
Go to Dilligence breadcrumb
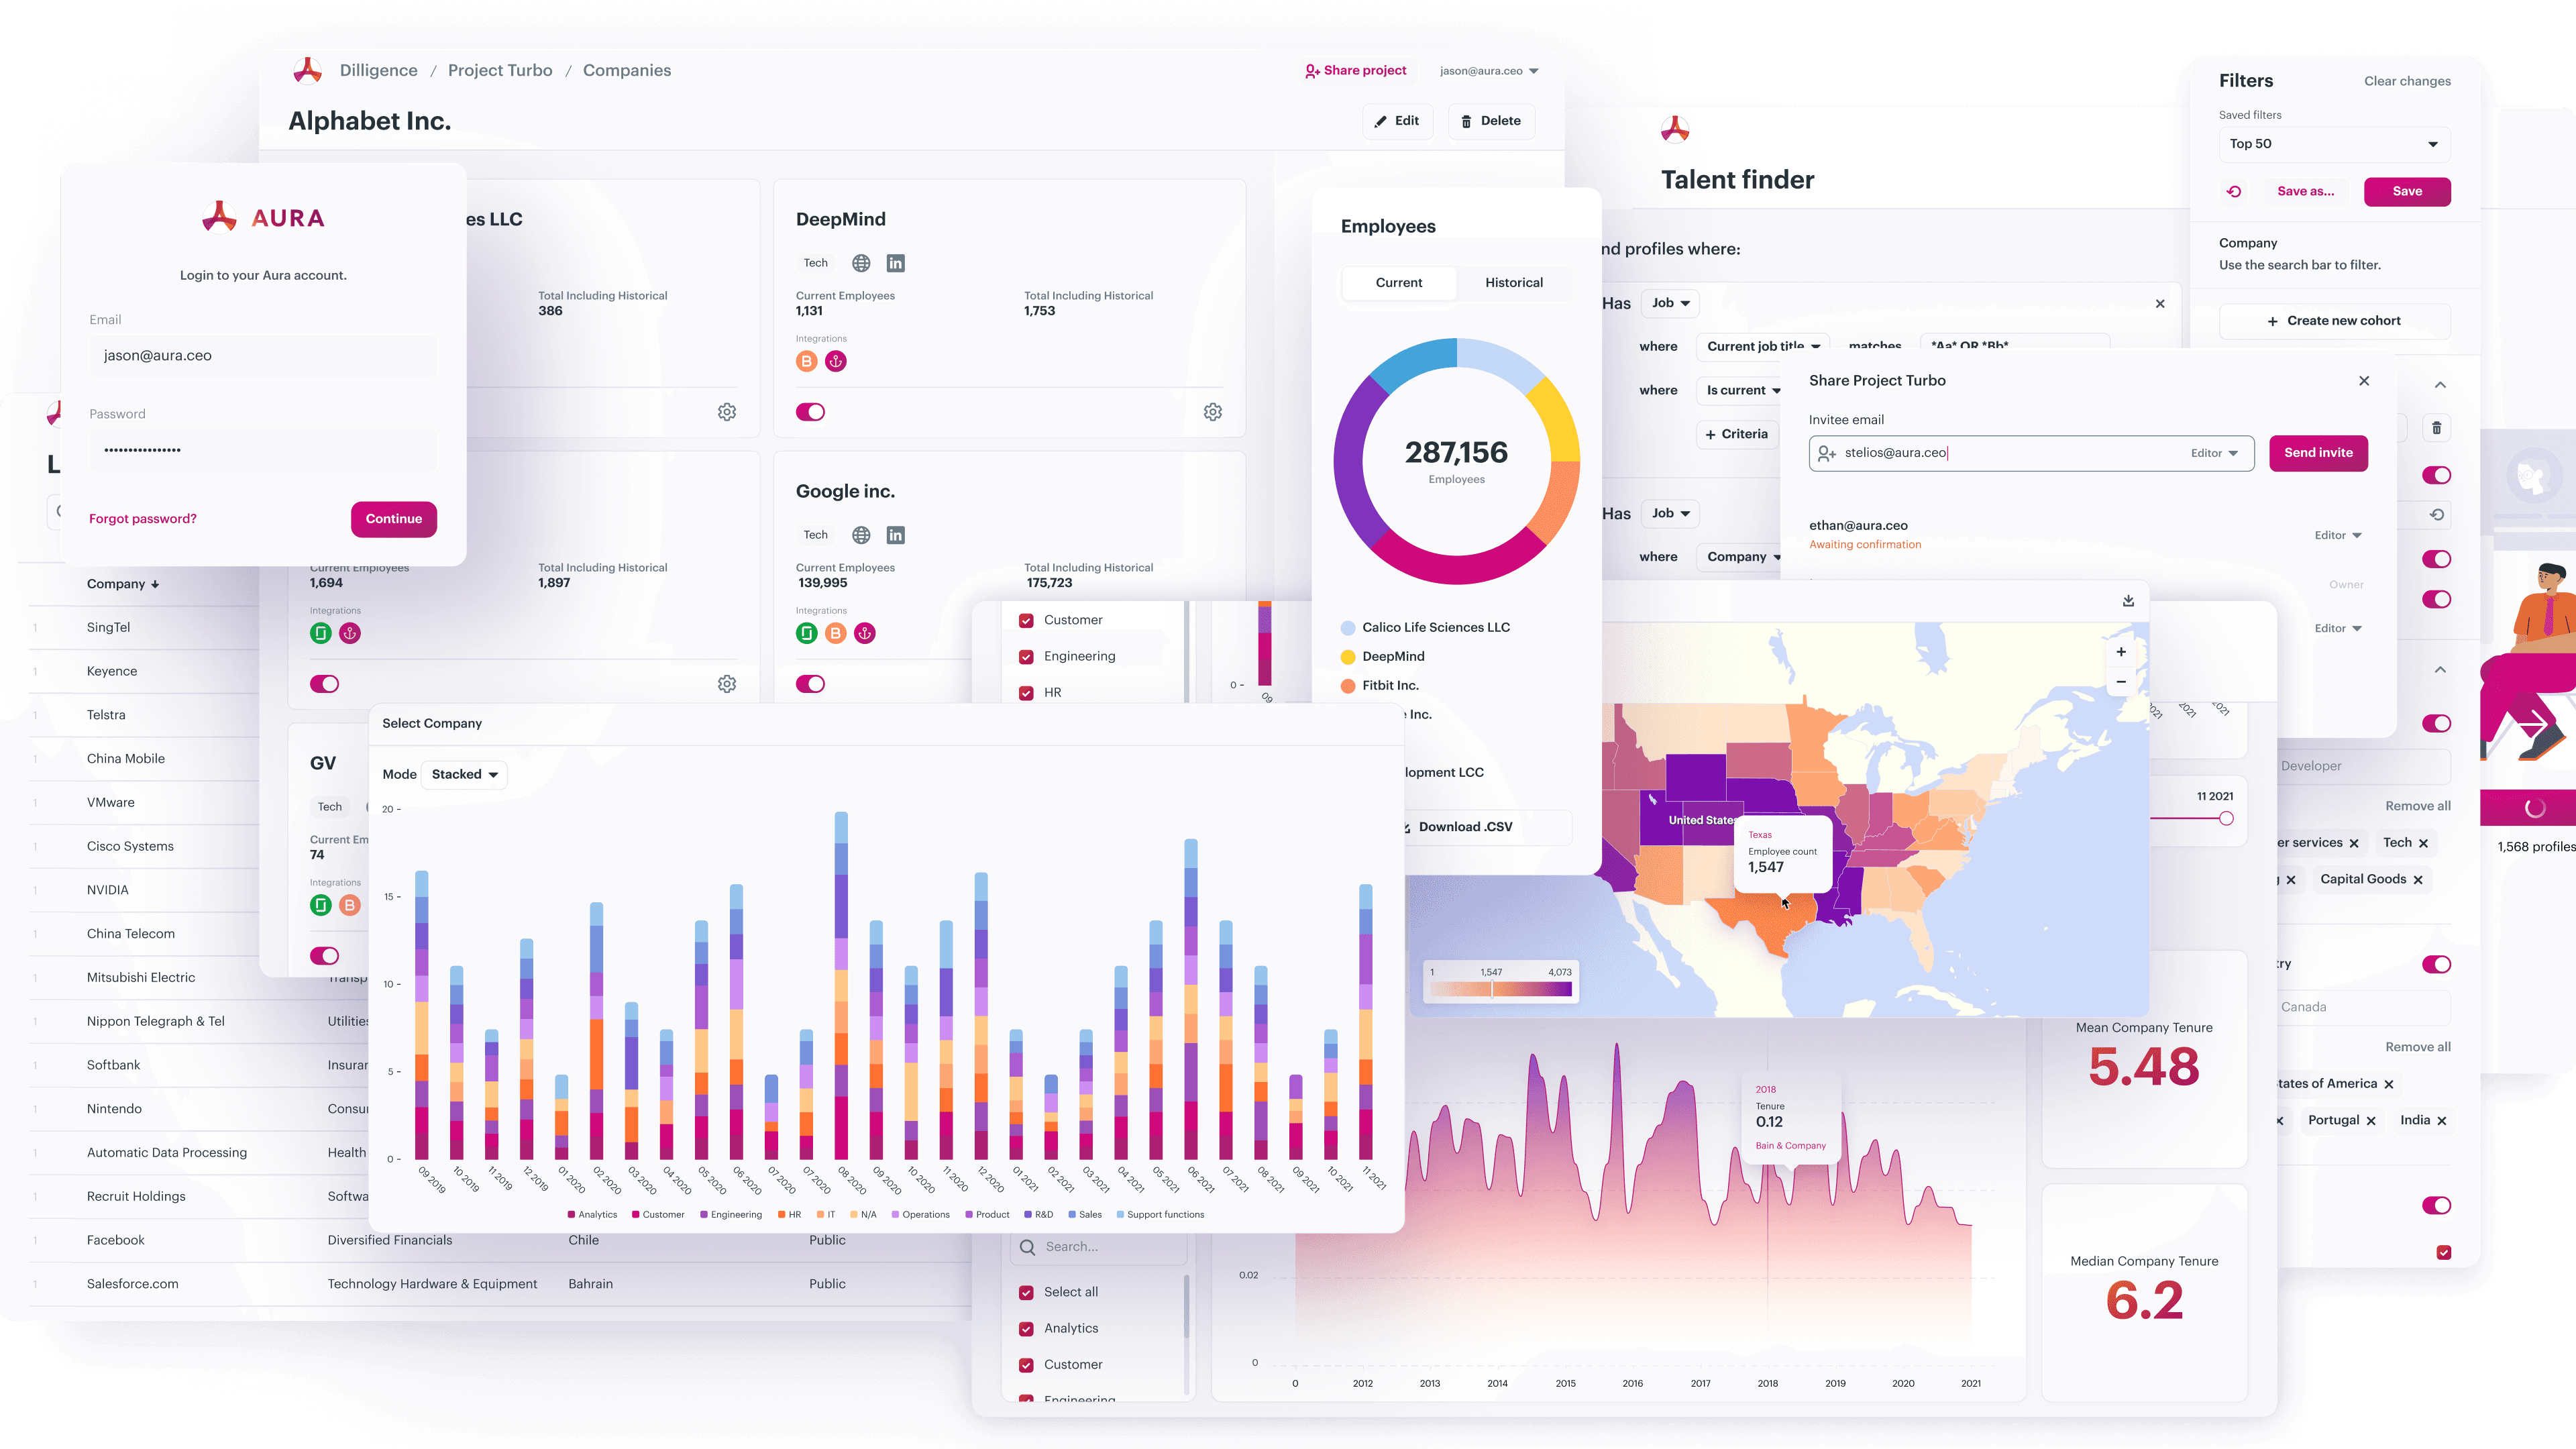point(378,70)
